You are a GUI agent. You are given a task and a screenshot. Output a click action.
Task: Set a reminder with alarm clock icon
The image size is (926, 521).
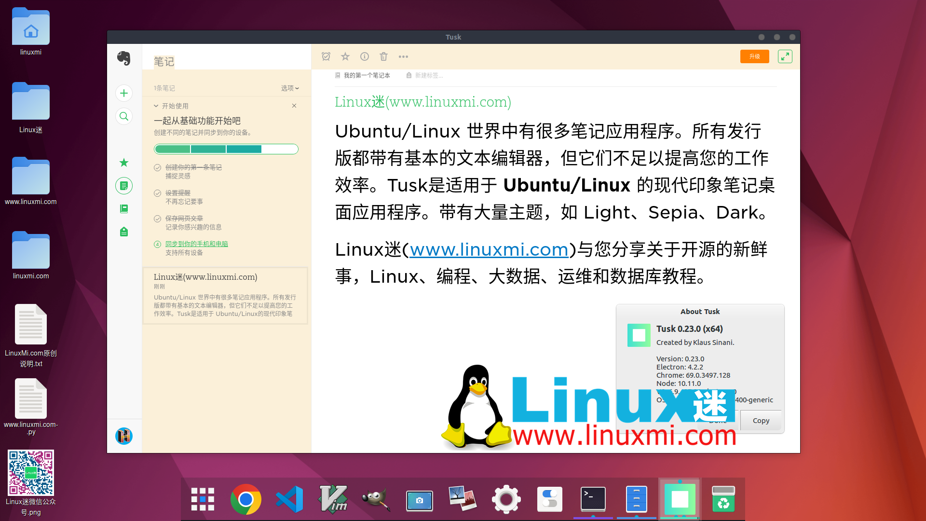tap(326, 56)
